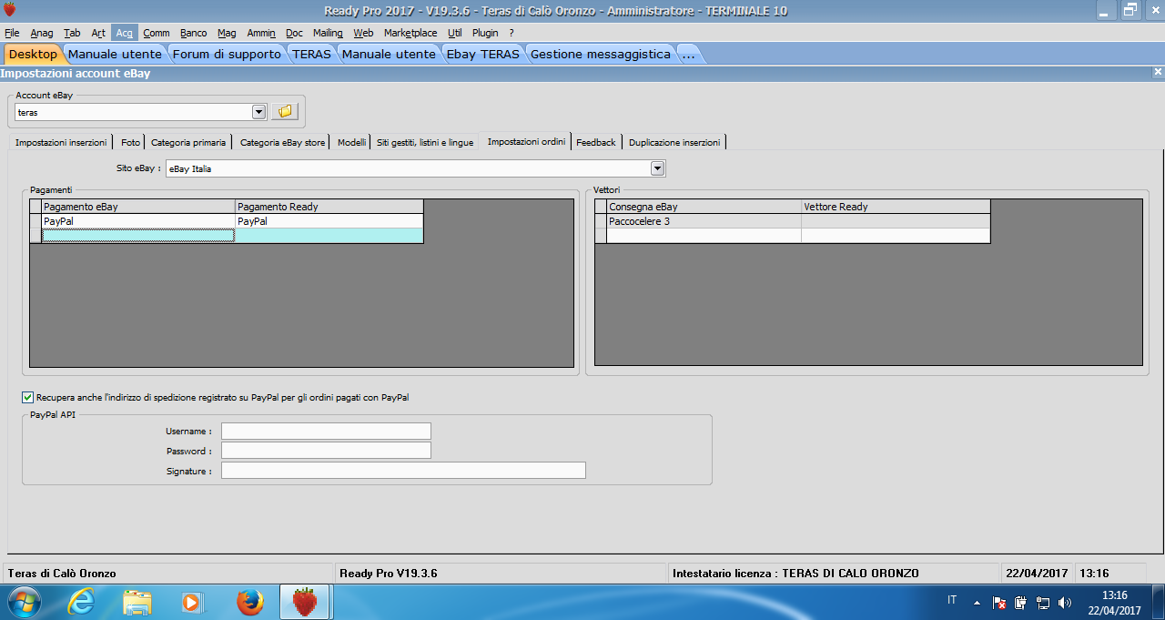This screenshot has height=620, width=1165.
Task: Open the Categoria eBay store tab
Action: pos(282,143)
